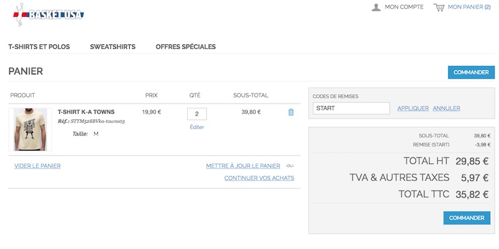
Task: Delete item using the trash icon
Action: (x=291, y=112)
